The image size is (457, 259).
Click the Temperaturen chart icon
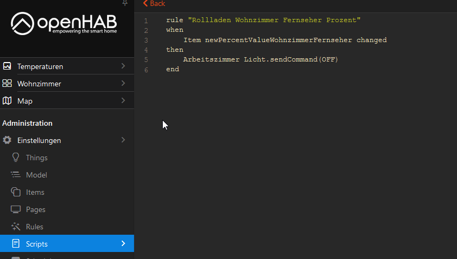point(7,66)
